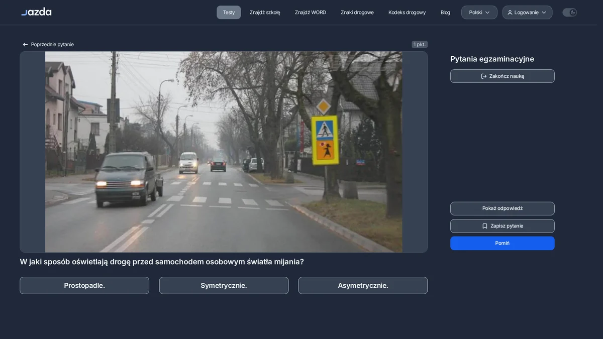Open Kodeks drogowy menu item

tap(407, 13)
